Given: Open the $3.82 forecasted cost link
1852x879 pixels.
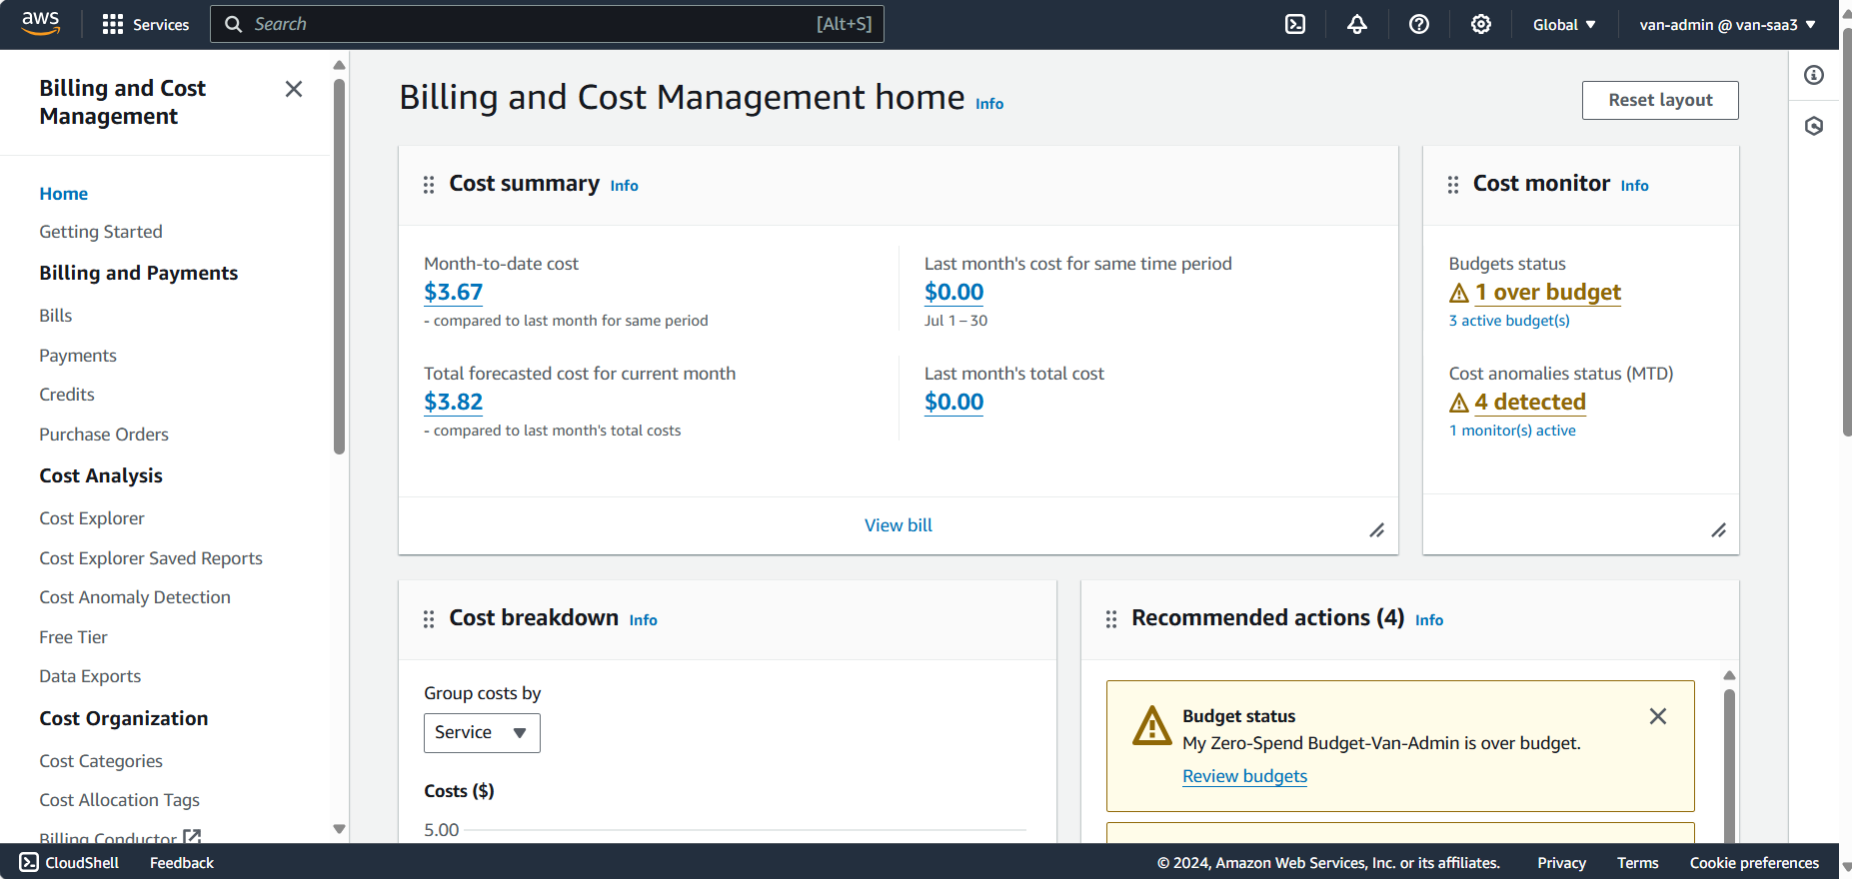Looking at the screenshot, I should point(454,403).
